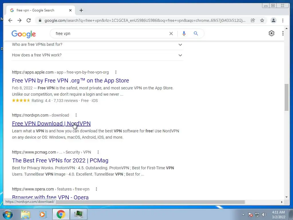Viewport: 293px width, 220px height.
Task: Open File Explorer from the taskbar
Action: tap(25, 214)
